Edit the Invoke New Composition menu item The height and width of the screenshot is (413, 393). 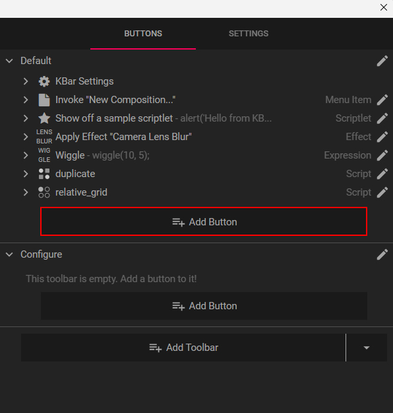click(x=382, y=100)
